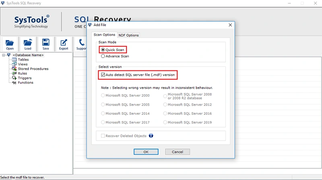Click the Functions icon in tree
The width and height of the screenshot is (322, 180).
point(14,83)
